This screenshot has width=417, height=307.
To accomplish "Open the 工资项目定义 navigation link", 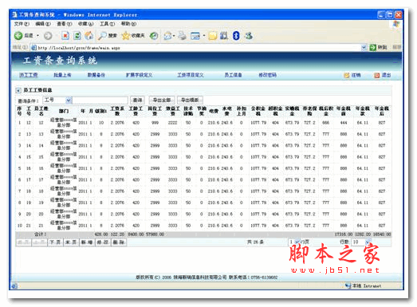I will [x=191, y=75].
